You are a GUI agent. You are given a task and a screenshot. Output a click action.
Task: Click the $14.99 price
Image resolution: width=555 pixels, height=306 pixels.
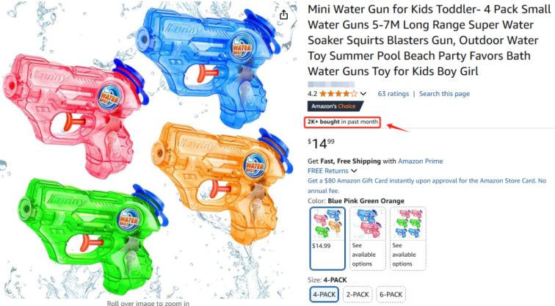point(321,143)
